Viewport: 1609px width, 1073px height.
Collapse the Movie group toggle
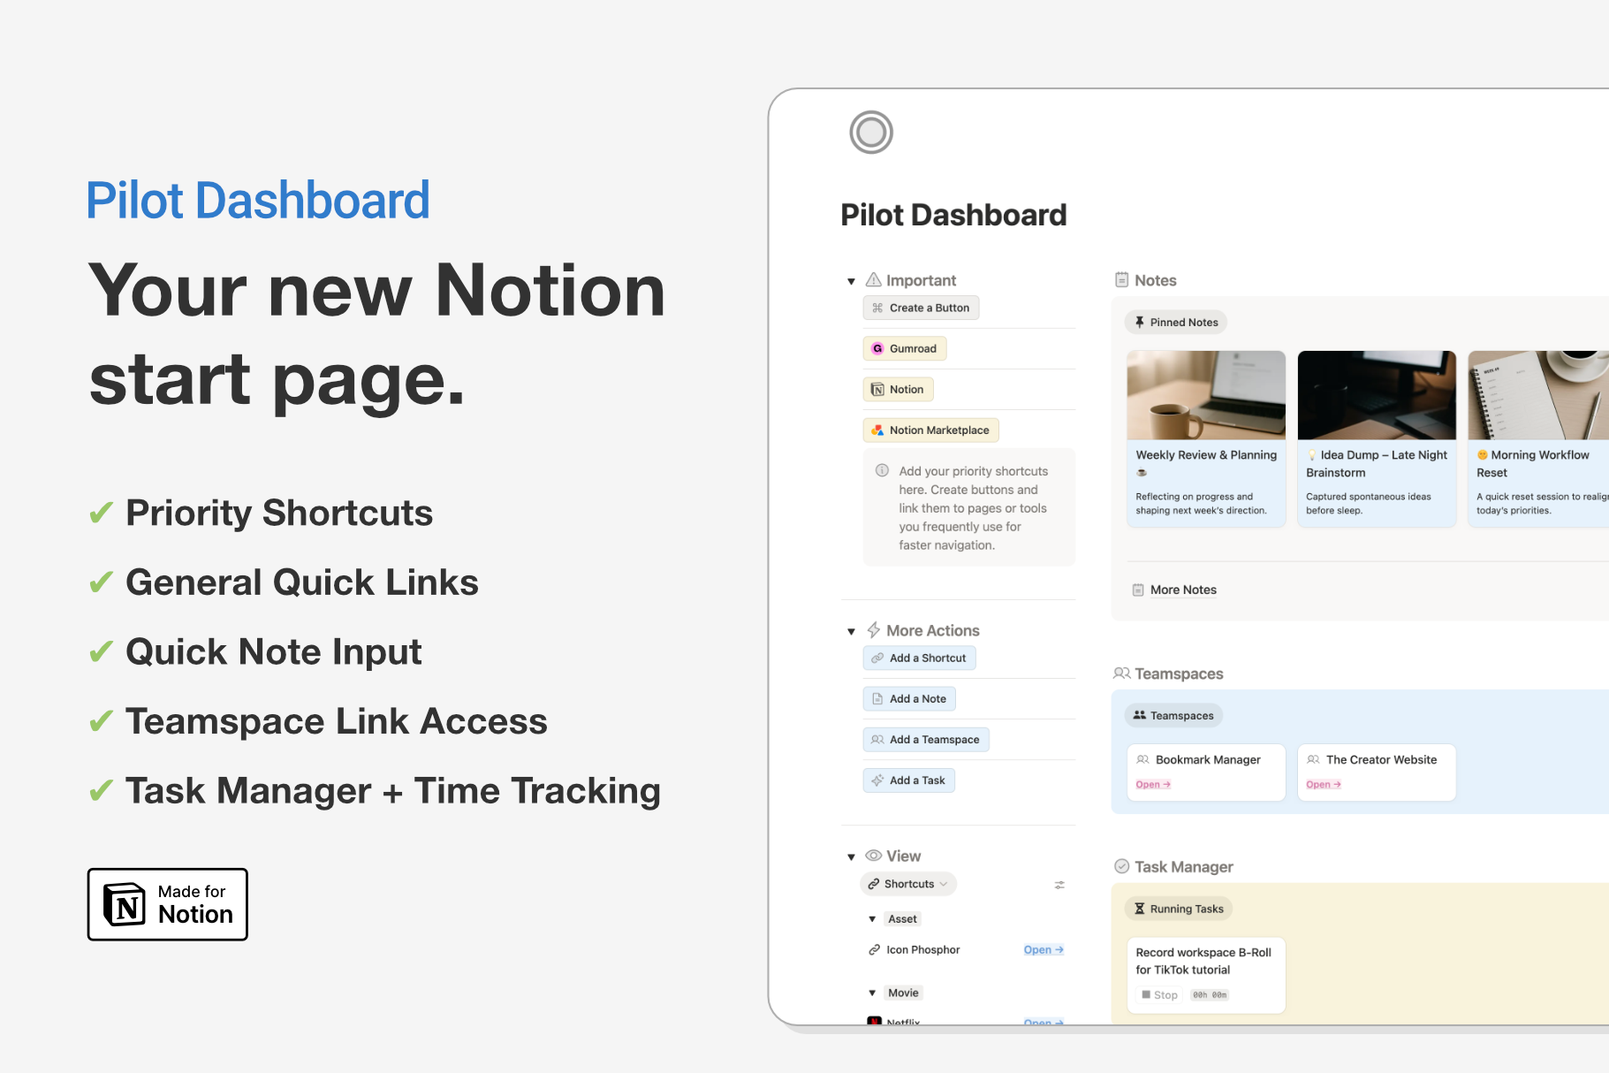point(872,993)
